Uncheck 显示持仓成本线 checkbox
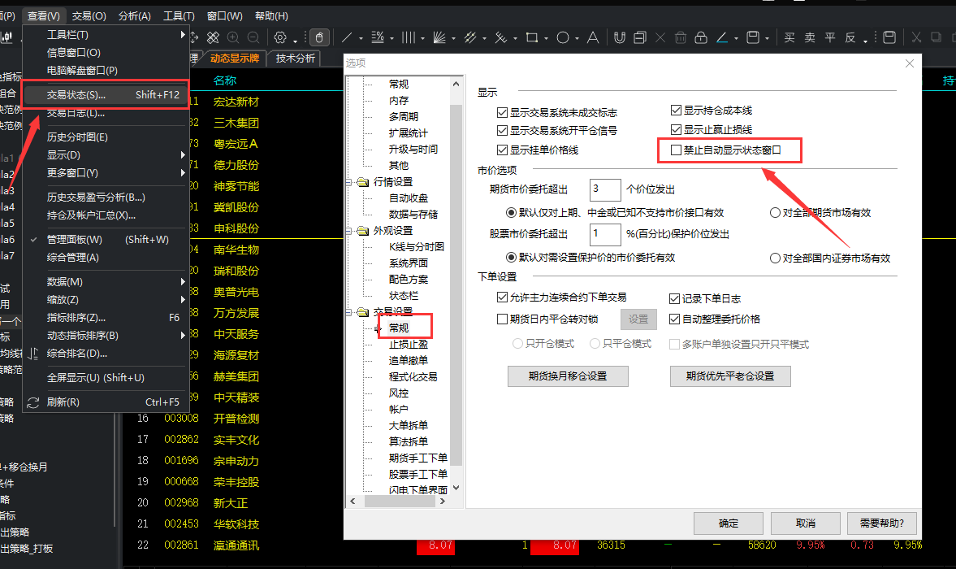The width and height of the screenshot is (956, 569). point(676,111)
